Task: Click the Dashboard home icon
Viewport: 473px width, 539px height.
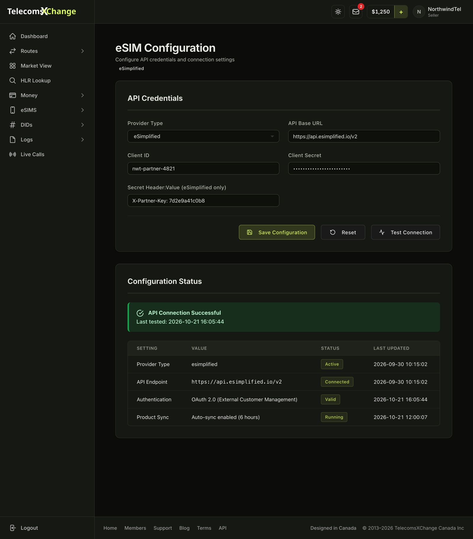Action: (12, 36)
